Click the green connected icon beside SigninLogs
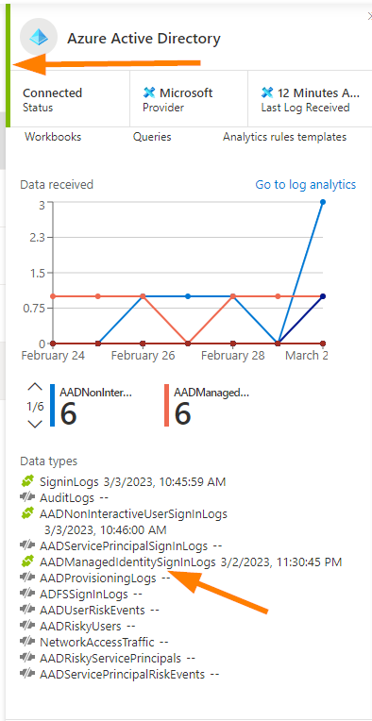 point(27,482)
